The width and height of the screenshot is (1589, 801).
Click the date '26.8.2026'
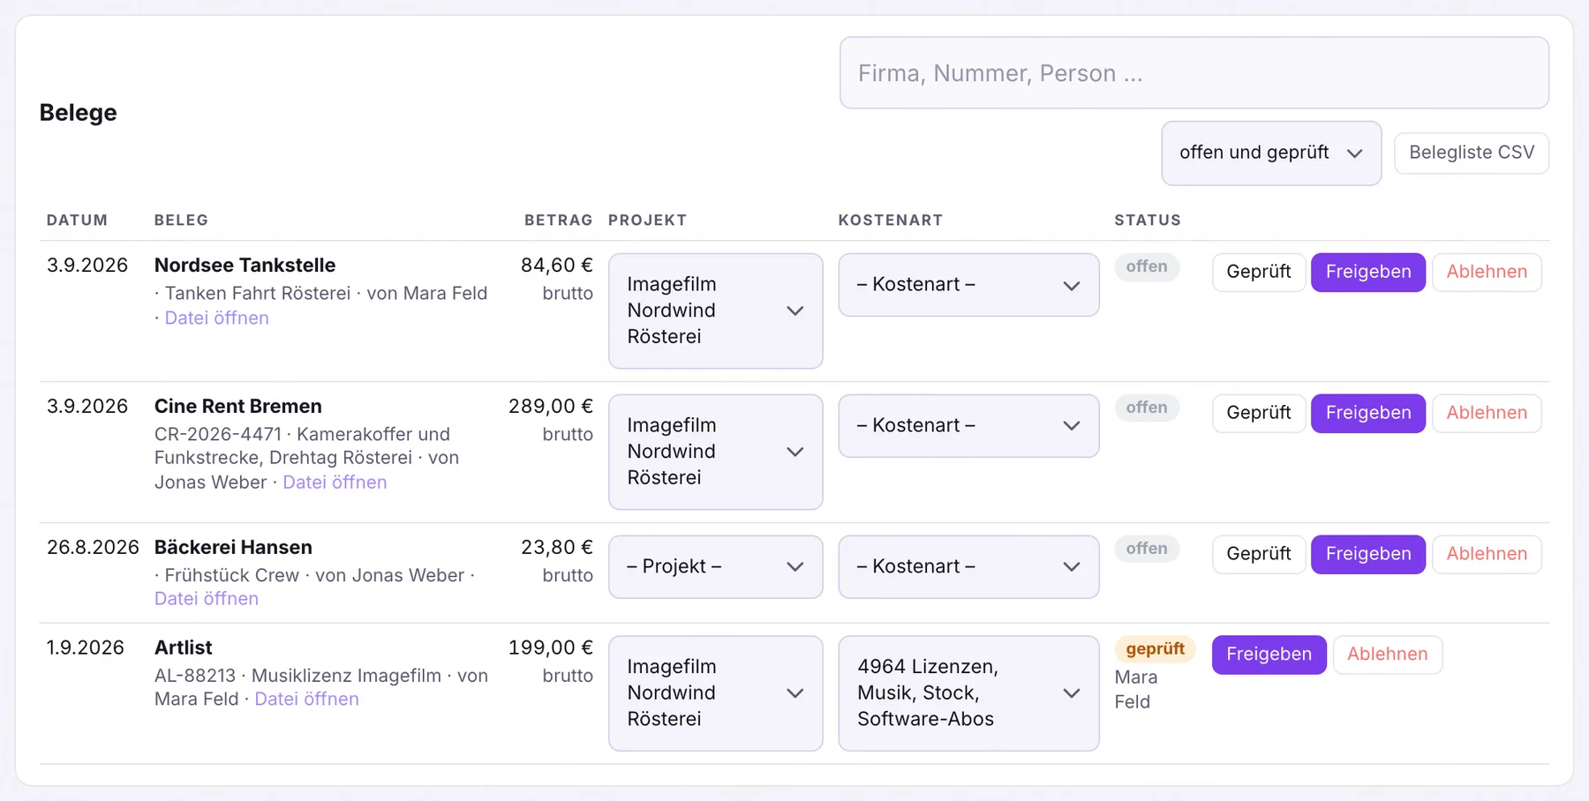93,548
